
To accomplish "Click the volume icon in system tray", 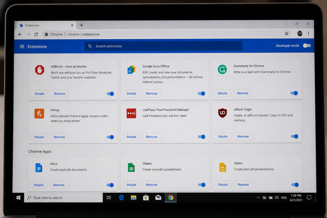I will click(x=277, y=198).
